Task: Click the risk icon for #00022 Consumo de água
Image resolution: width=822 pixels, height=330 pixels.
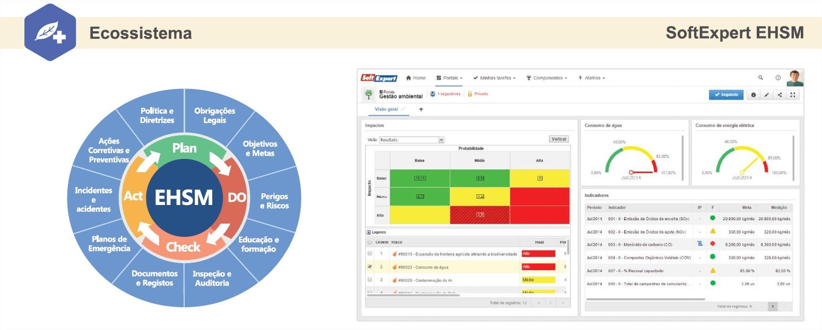Action: 394,267
